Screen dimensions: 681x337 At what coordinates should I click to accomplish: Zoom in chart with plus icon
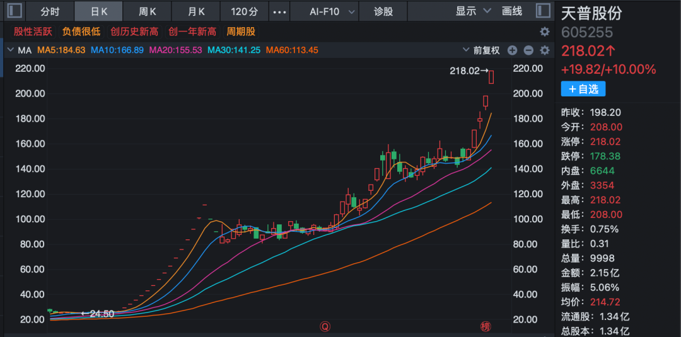click(x=512, y=50)
